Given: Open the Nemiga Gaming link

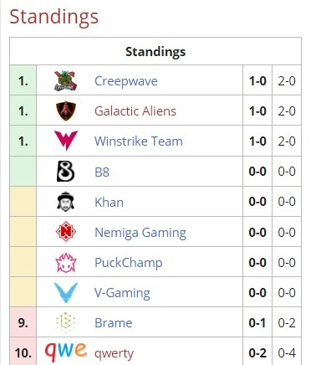Looking at the screenshot, I should tap(140, 233).
